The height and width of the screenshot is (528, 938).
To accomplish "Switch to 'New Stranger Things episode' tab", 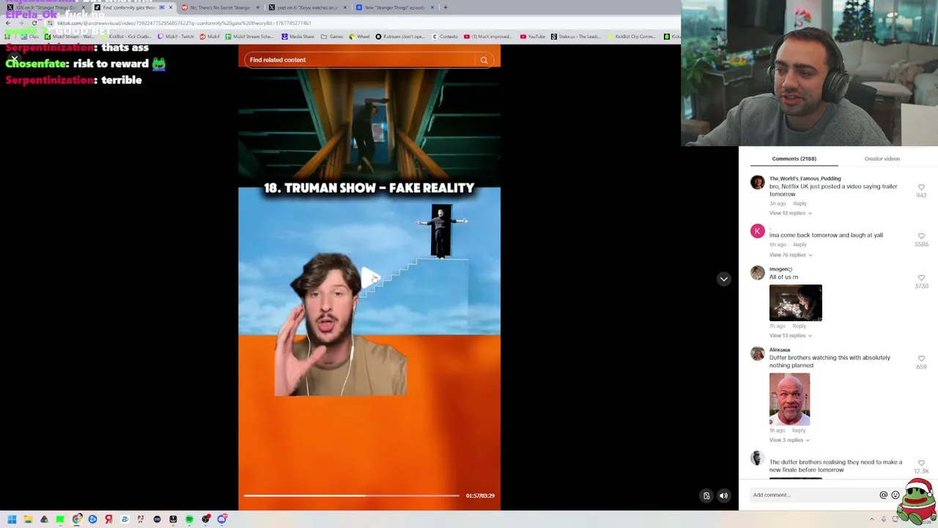I will coord(394,7).
